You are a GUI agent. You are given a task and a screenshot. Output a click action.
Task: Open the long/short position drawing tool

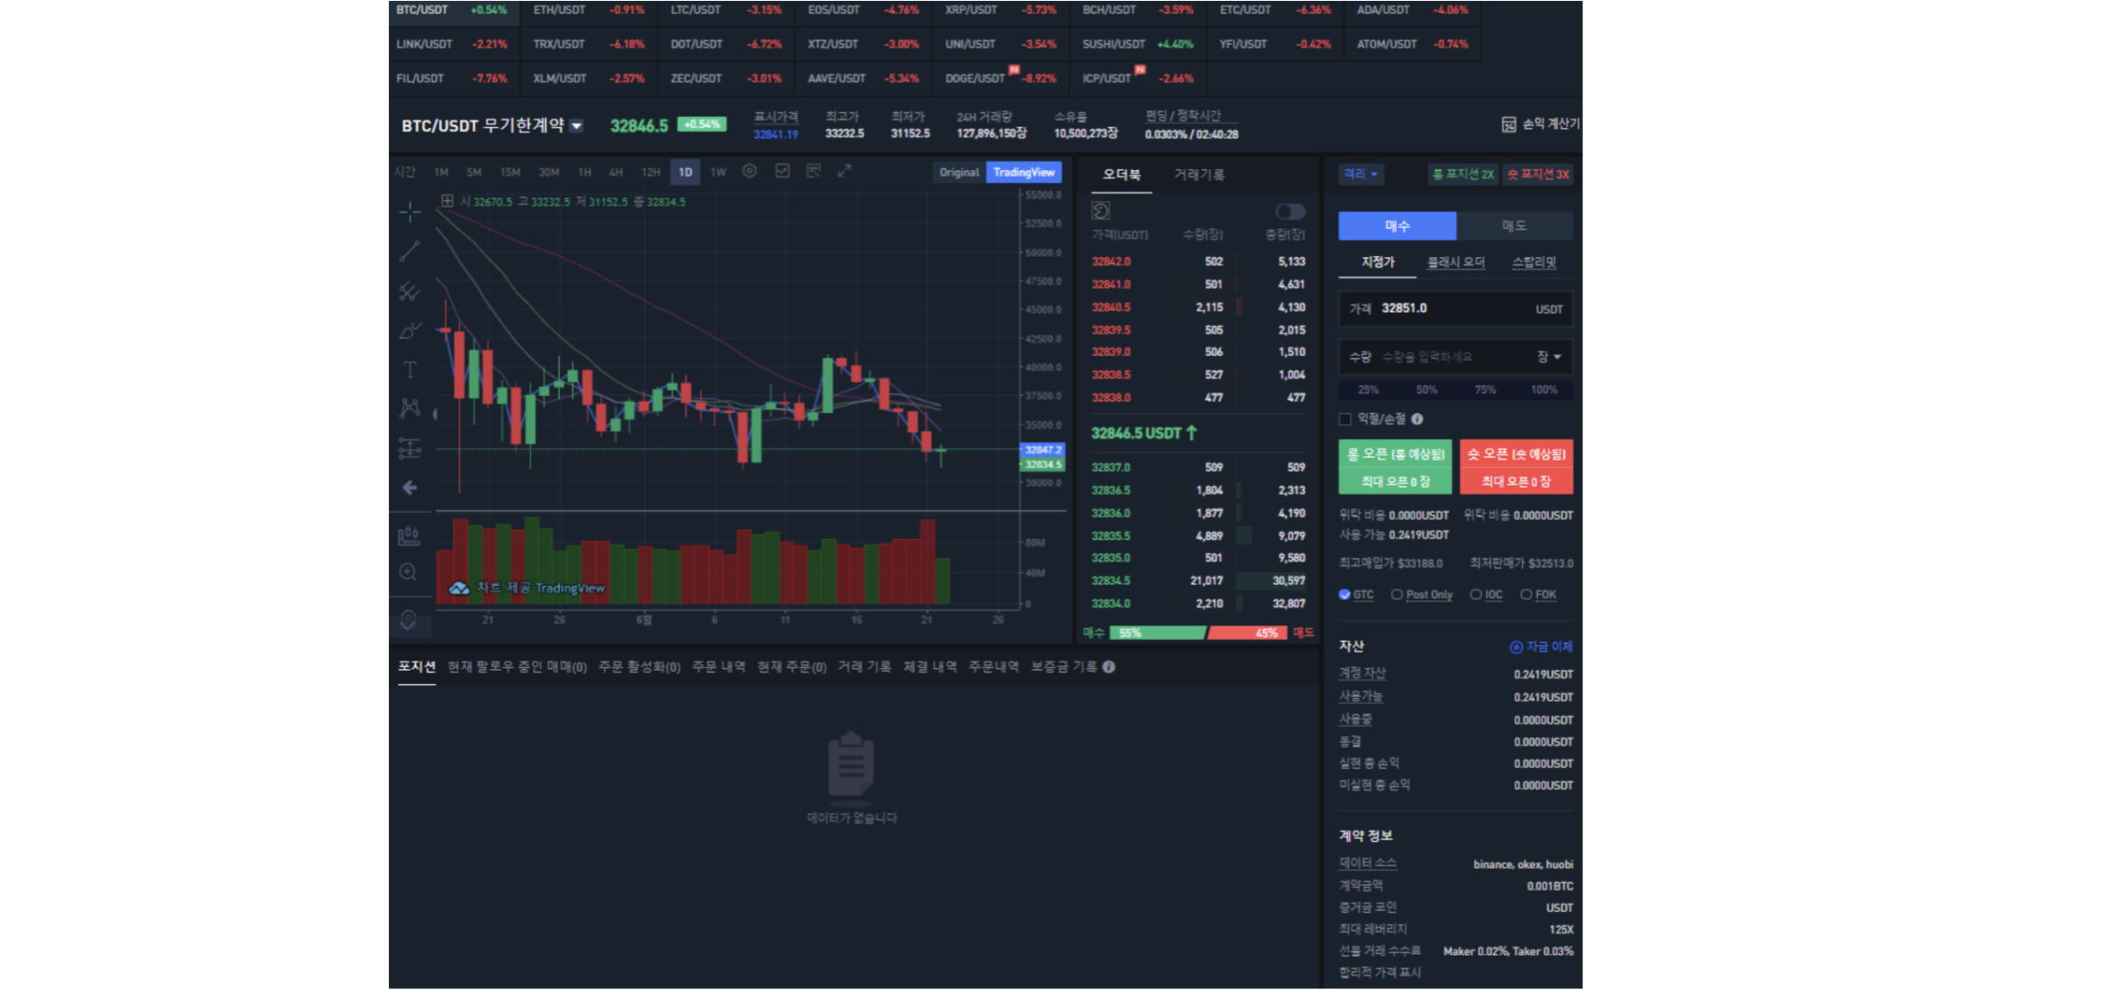coord(409,449)
